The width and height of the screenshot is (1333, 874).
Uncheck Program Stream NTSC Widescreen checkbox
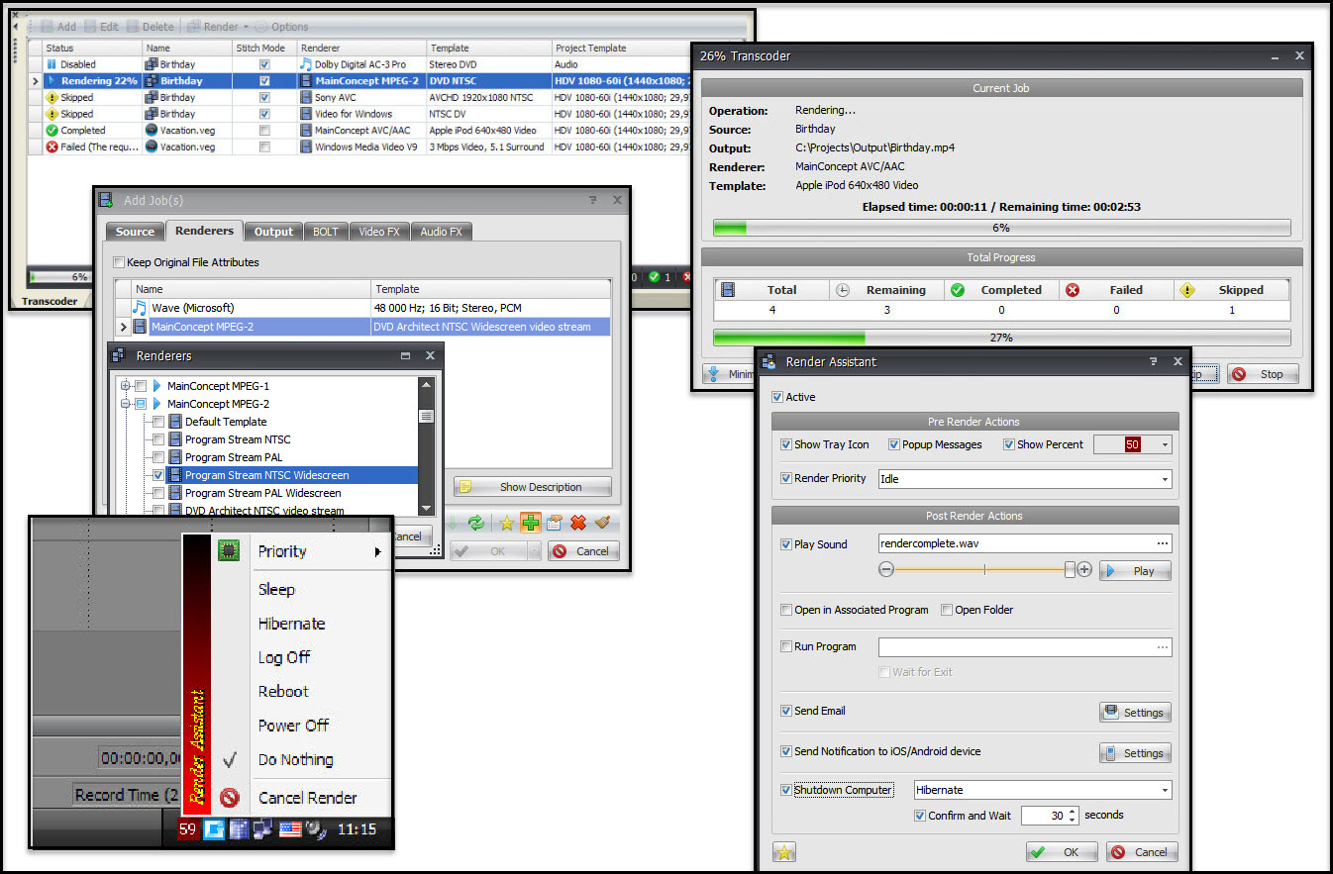pyautogui.click(x=158, y=475)
